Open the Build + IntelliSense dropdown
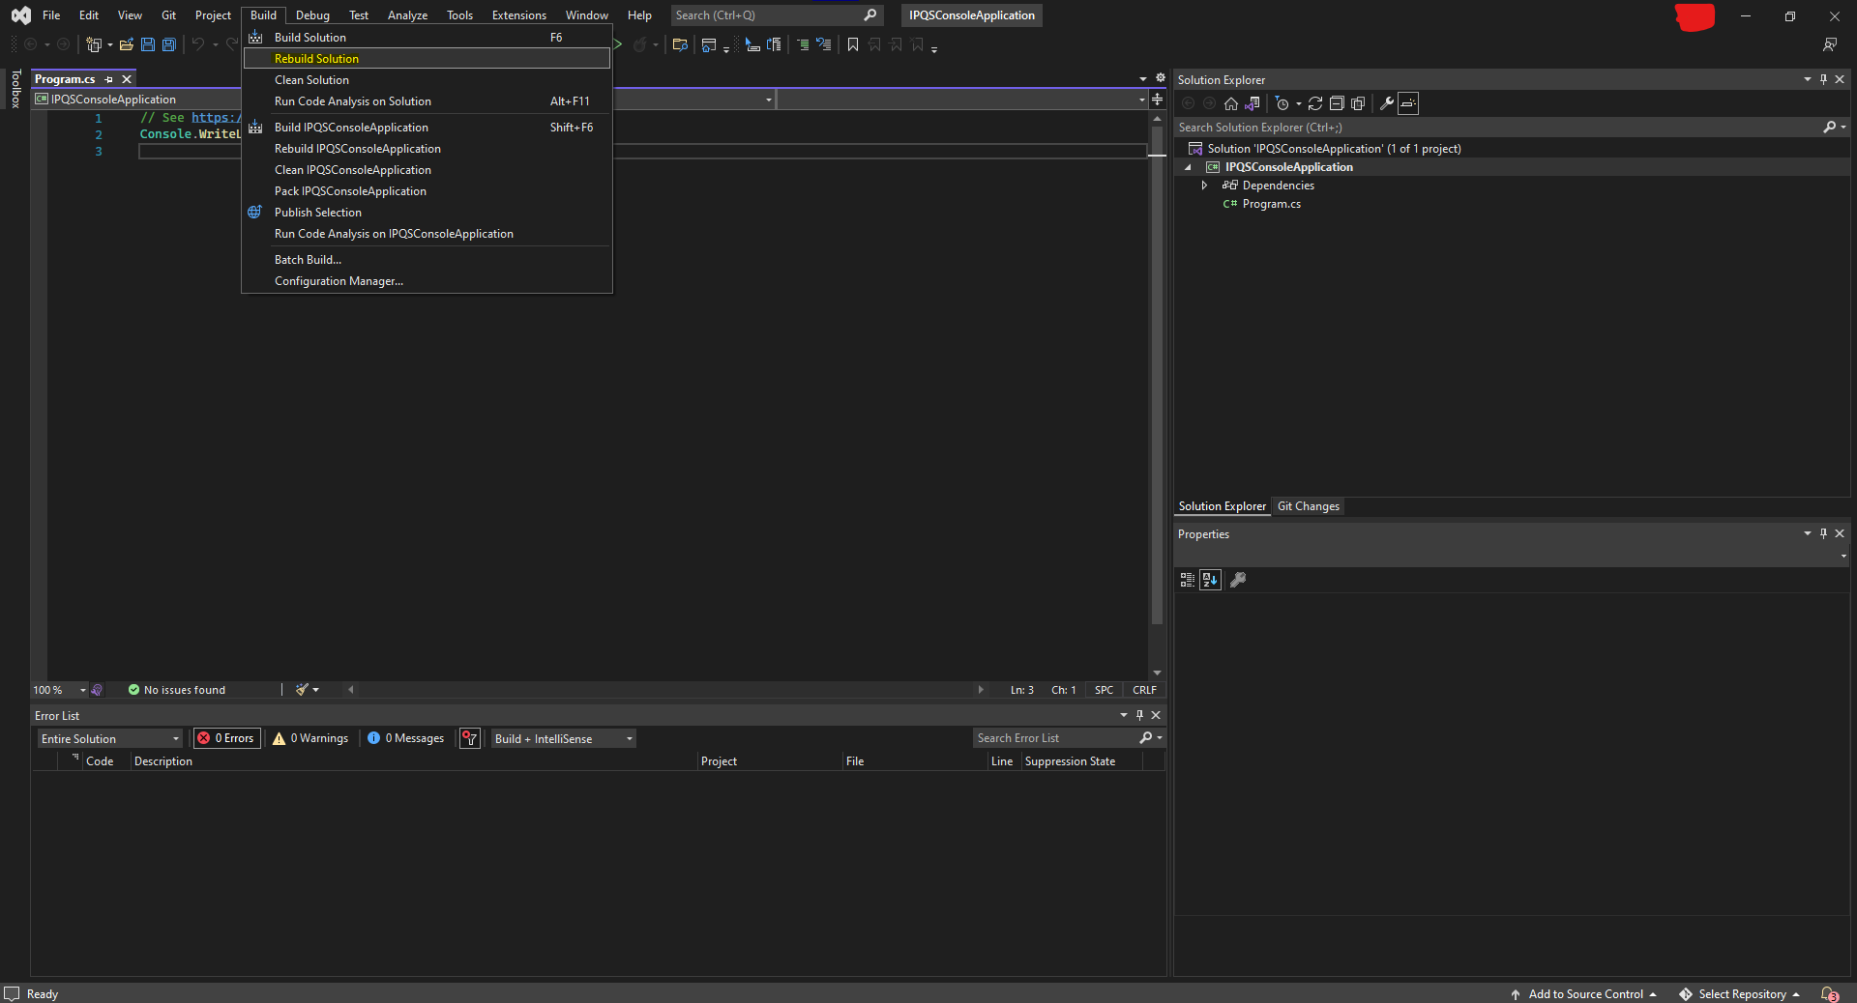 click(x=564, y=738)
